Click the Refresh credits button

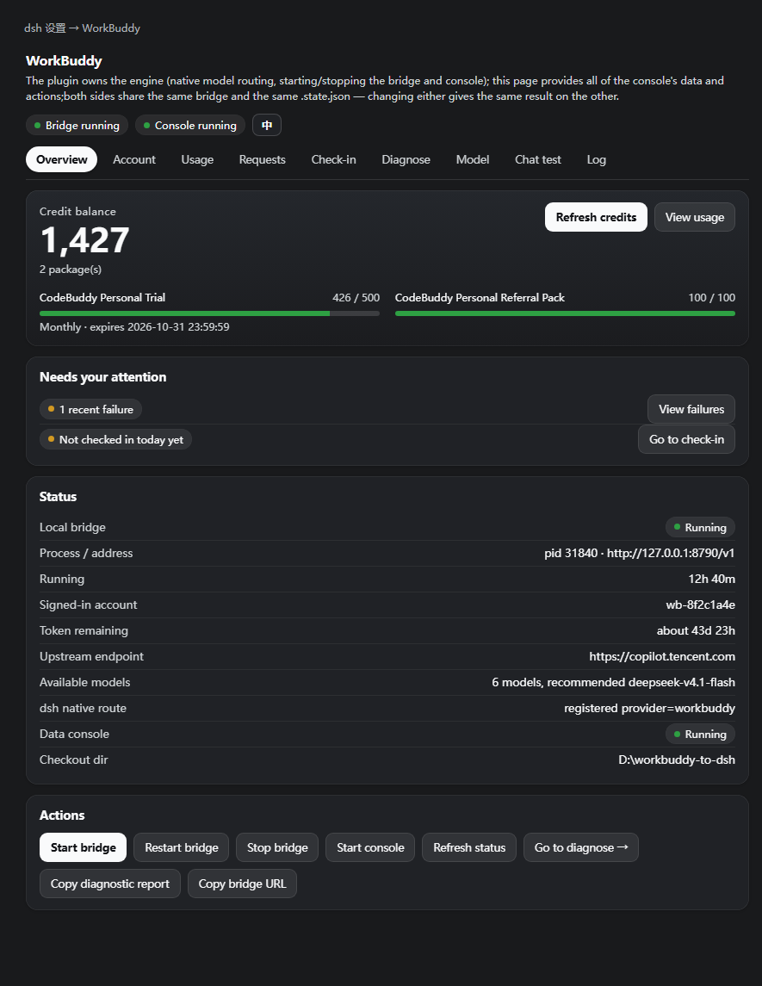[596, 217]
